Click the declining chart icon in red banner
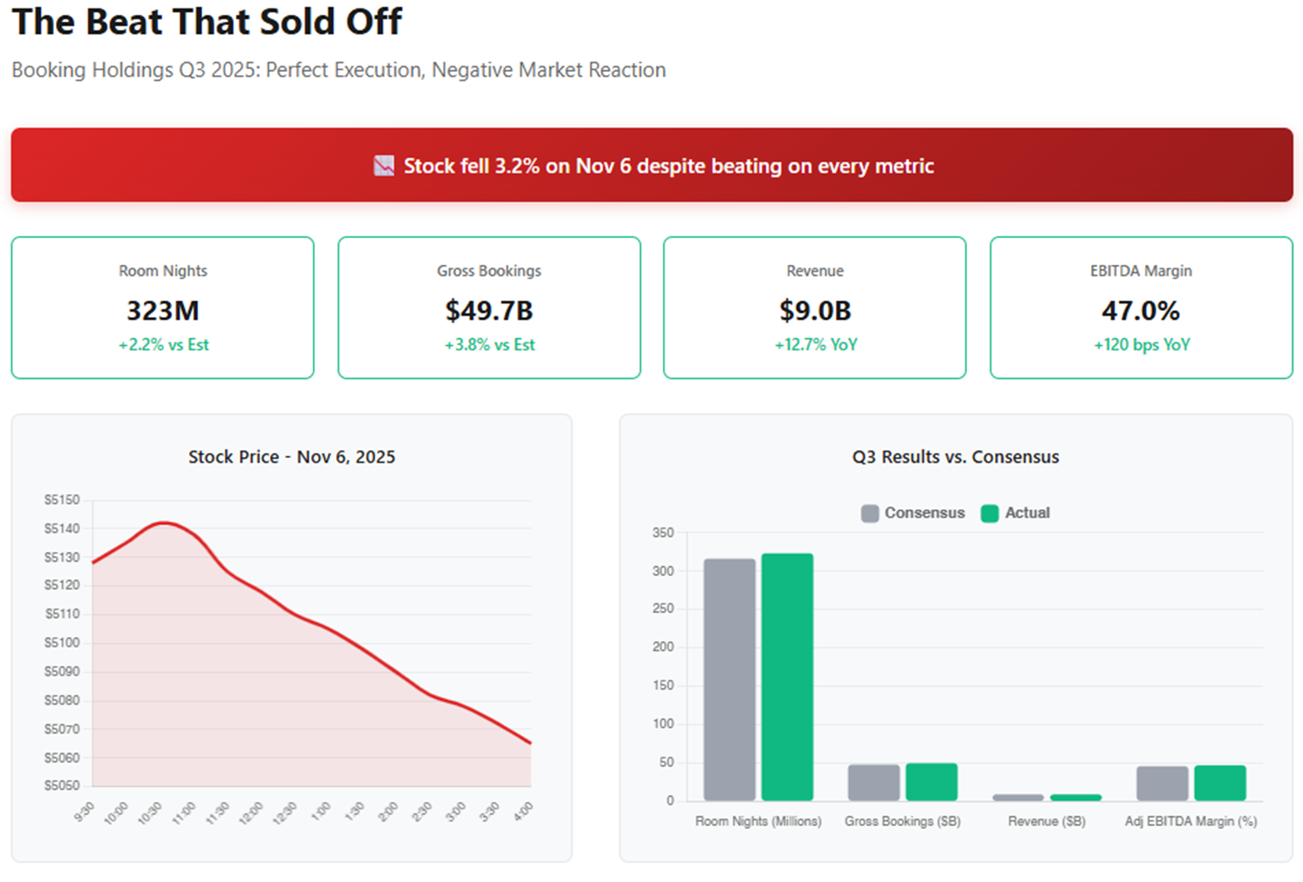This screenshot has width=1303, height=882. point(384,166)
